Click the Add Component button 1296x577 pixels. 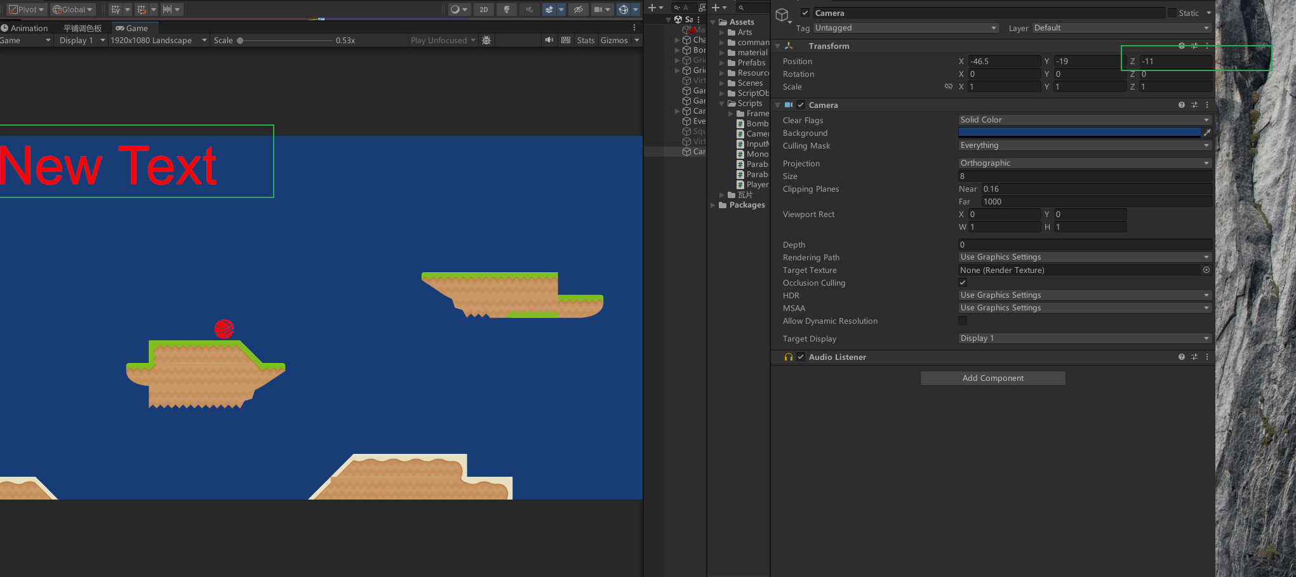coord(992,378)
